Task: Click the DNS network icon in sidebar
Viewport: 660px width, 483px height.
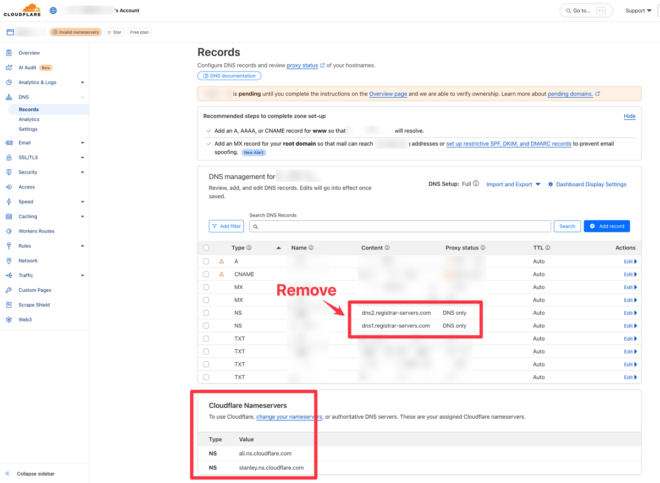Action: pyautogui.click(x=9, y=97)
